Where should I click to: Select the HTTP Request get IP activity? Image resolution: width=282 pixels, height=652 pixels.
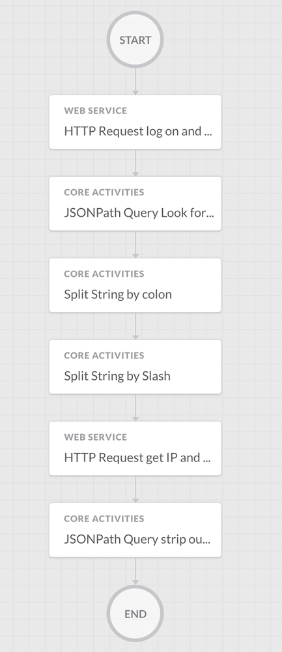click(135, 448)
